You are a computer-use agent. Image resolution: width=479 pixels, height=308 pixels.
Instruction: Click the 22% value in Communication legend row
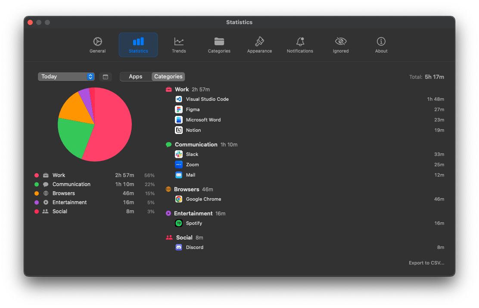[x=150, y=184]
